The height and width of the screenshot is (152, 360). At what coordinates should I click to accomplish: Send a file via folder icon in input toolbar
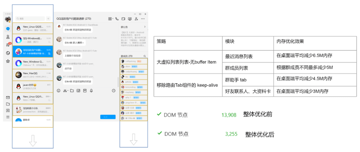72,91
